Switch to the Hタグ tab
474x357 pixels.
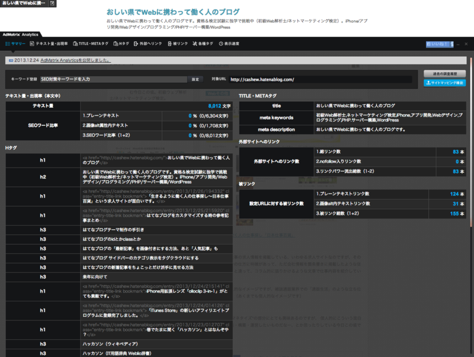tap(121, 44)
